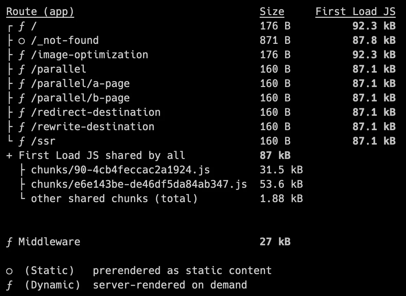Click the ƒ symbol before /image-optimization
406x296 pixels.
tap(22, 55)
